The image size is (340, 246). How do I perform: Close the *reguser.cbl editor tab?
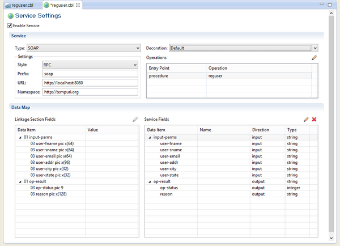[x=78, y=5]
